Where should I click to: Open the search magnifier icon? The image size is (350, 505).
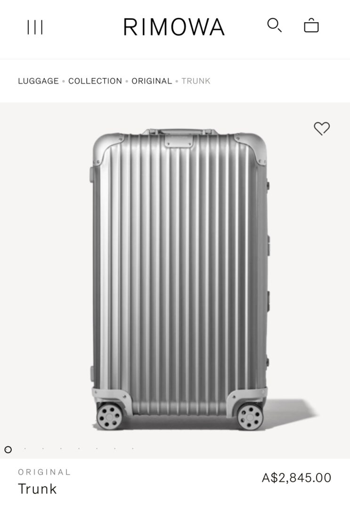click(x=274, y=25)
